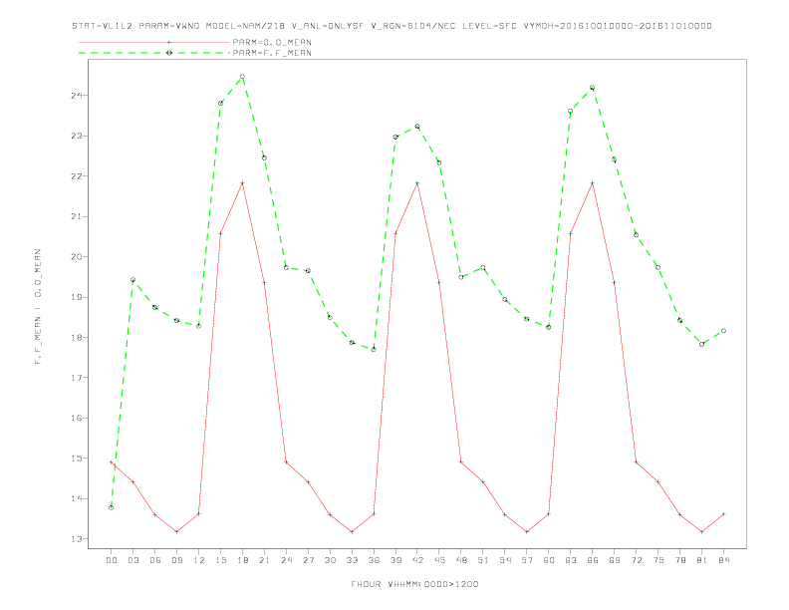
Task: Click x-axis tick label 69
Action: (615, 560)
